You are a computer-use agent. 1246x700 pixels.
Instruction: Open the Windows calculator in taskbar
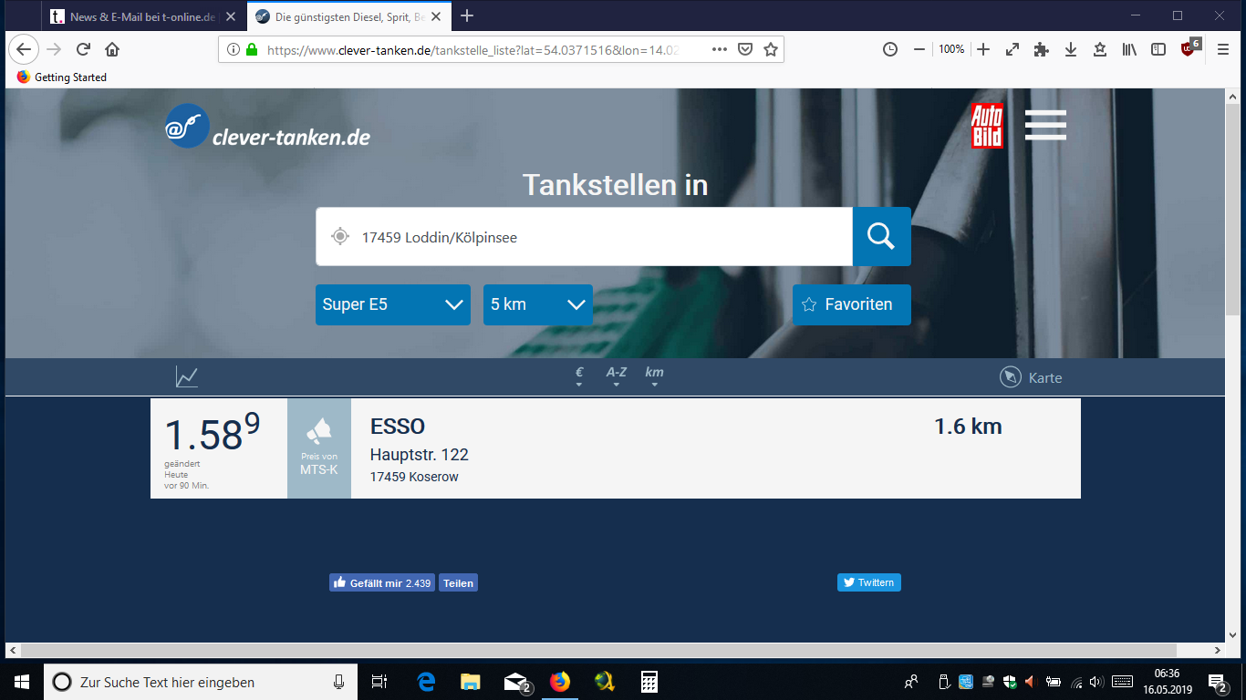click(649, 682)
